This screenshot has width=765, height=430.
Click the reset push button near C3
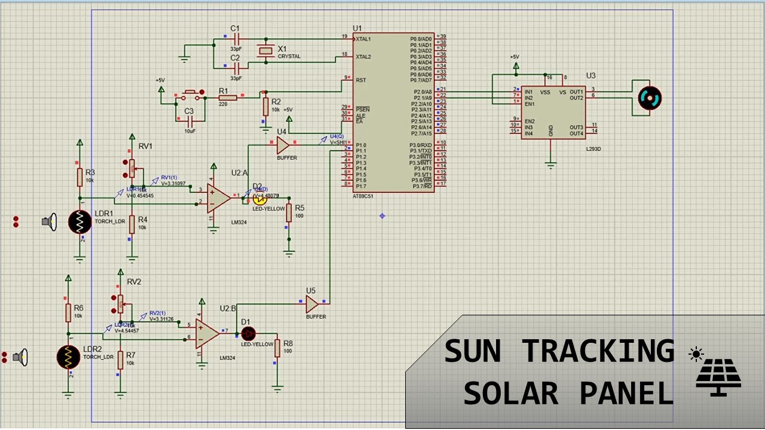pyautogui.click(x=191, y=96)
